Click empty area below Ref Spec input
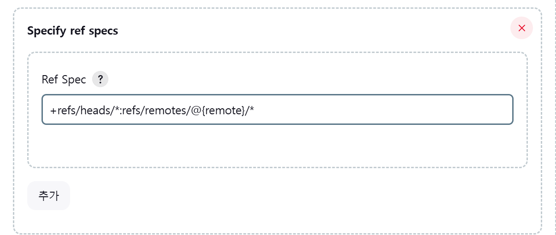This screenshot has width=556, height=235. 278,145
